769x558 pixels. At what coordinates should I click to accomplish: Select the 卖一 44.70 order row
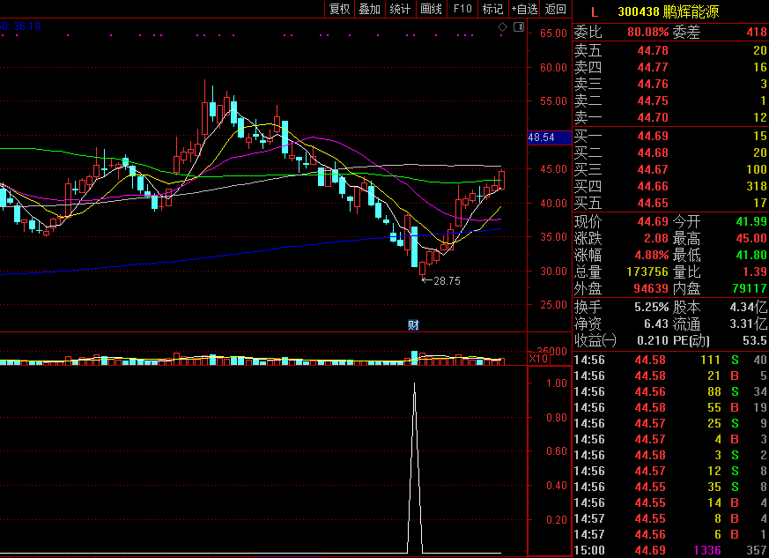coord(670,117)
